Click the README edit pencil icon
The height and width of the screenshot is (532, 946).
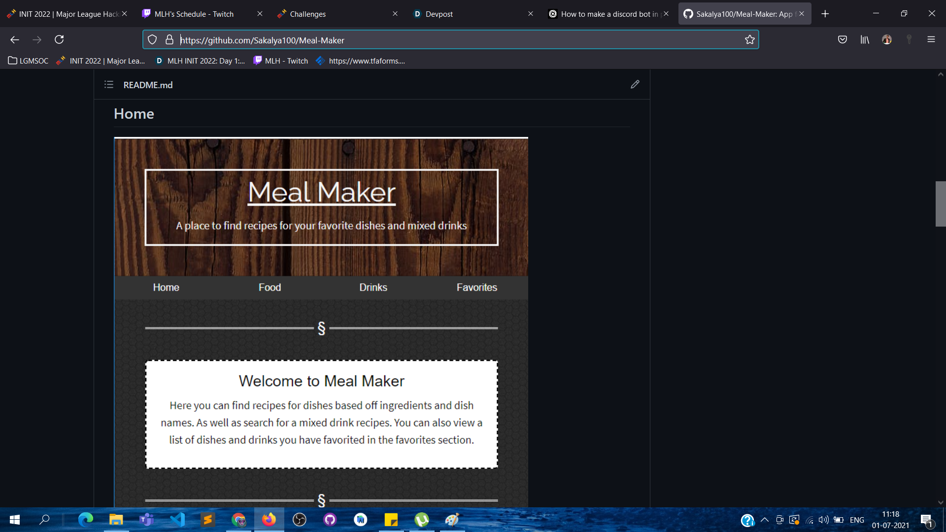pyautogui.click(x=635, y=85)
